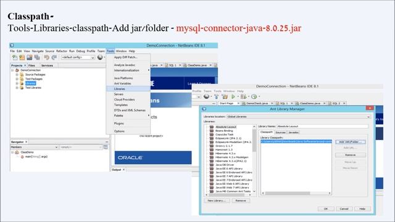Select the DemoCheck.java editor tab

257,103
